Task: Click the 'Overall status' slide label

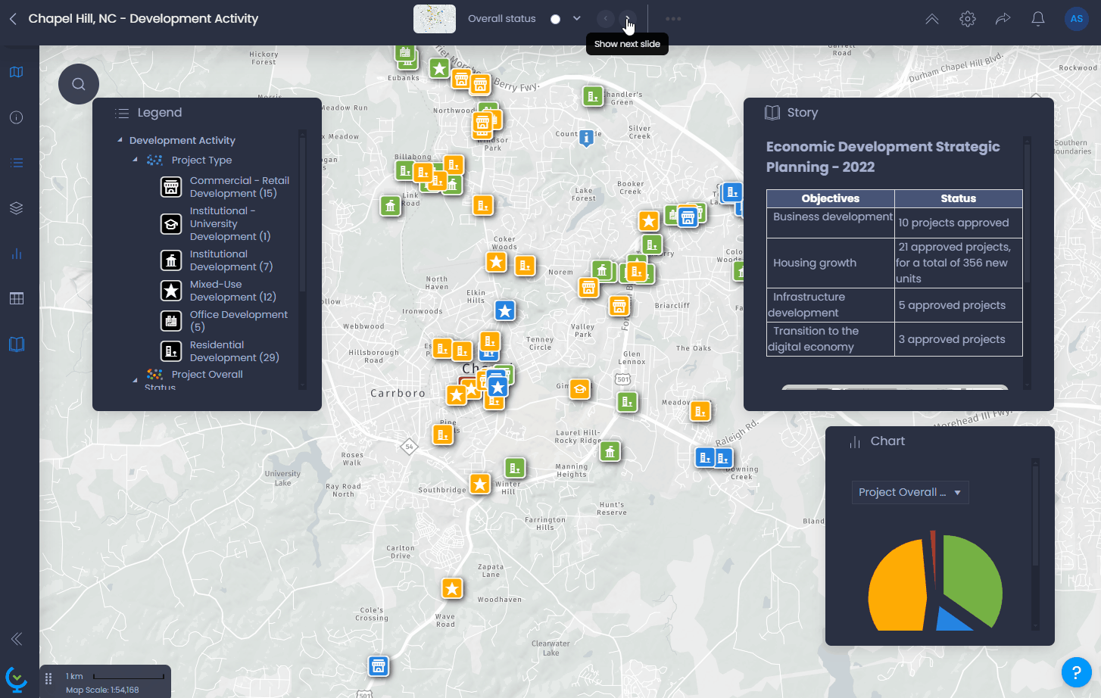Action: 501,19
